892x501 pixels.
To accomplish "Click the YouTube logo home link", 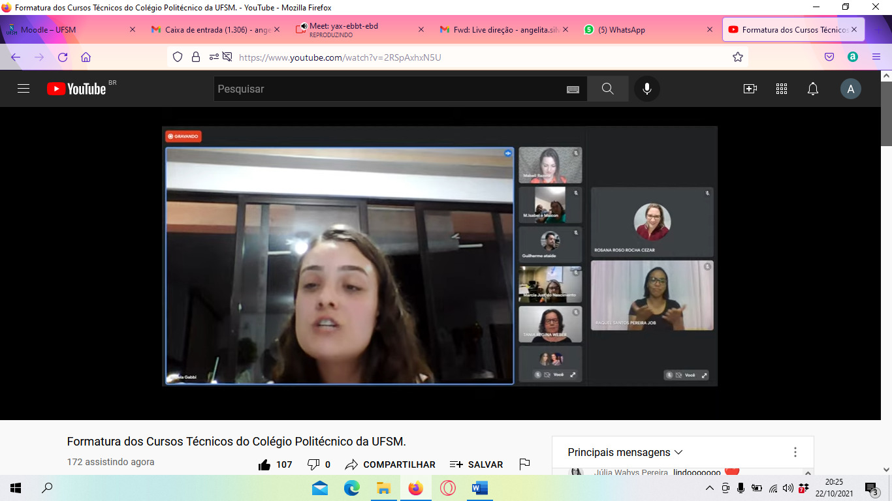I will coord(76,89).
